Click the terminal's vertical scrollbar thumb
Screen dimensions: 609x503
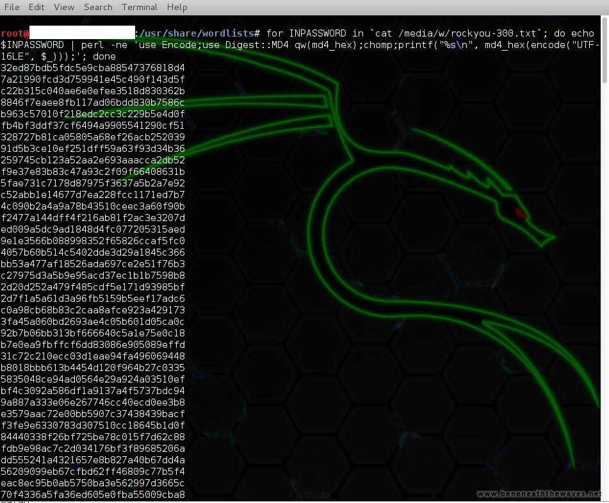605,49
